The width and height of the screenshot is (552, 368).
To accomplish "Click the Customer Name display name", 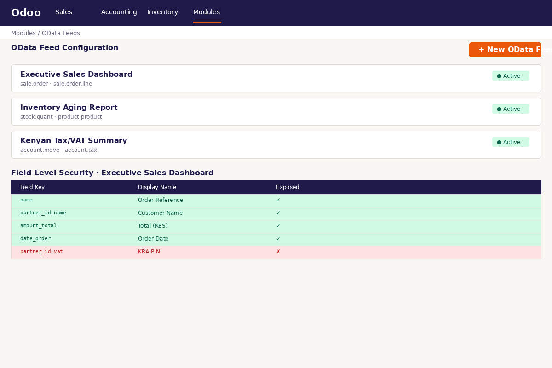I will click(x=160, y=213).
